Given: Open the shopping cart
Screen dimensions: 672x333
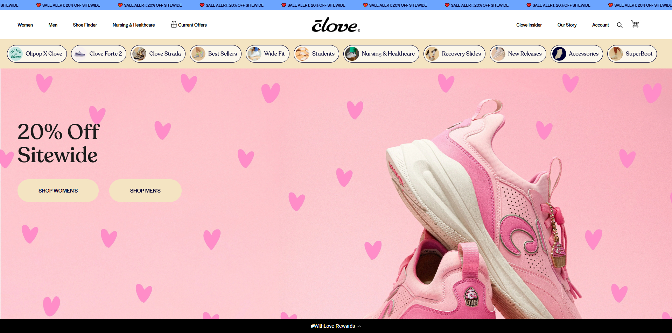Looking at the screenshot, I should pos(635,24).
